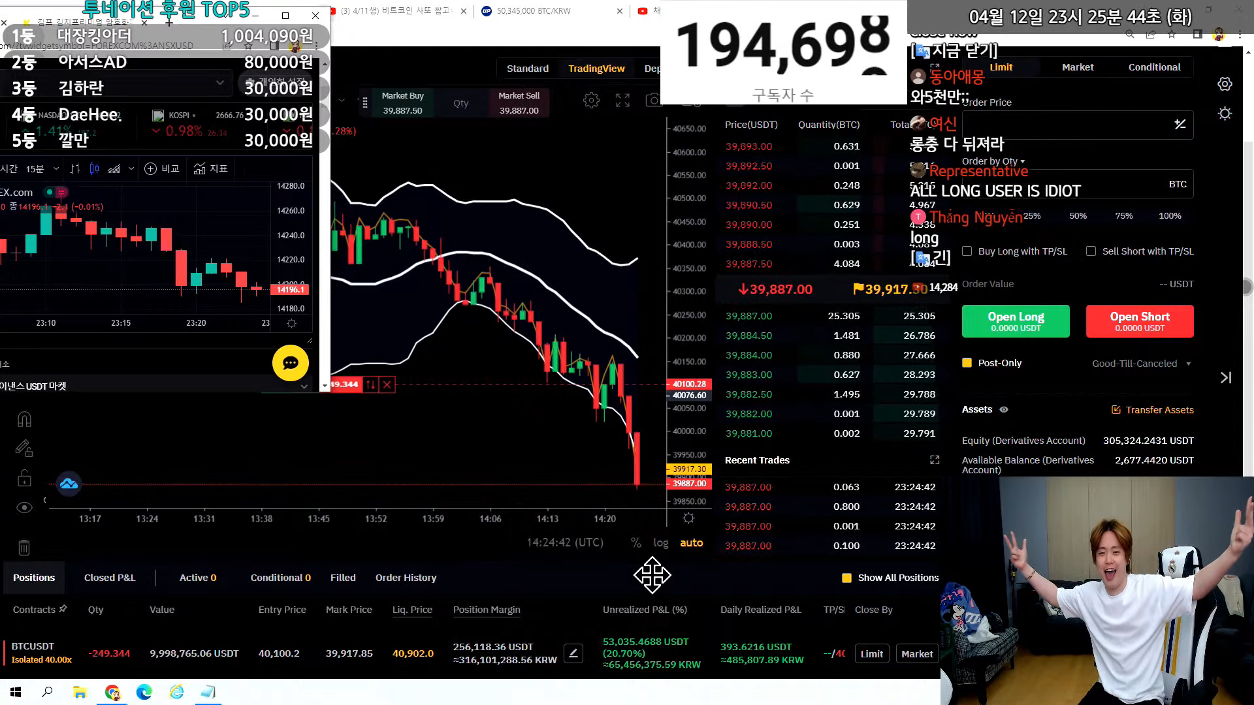Toggle percent scale on main chart
The image size is (1254, 705).
coord(635,542)
